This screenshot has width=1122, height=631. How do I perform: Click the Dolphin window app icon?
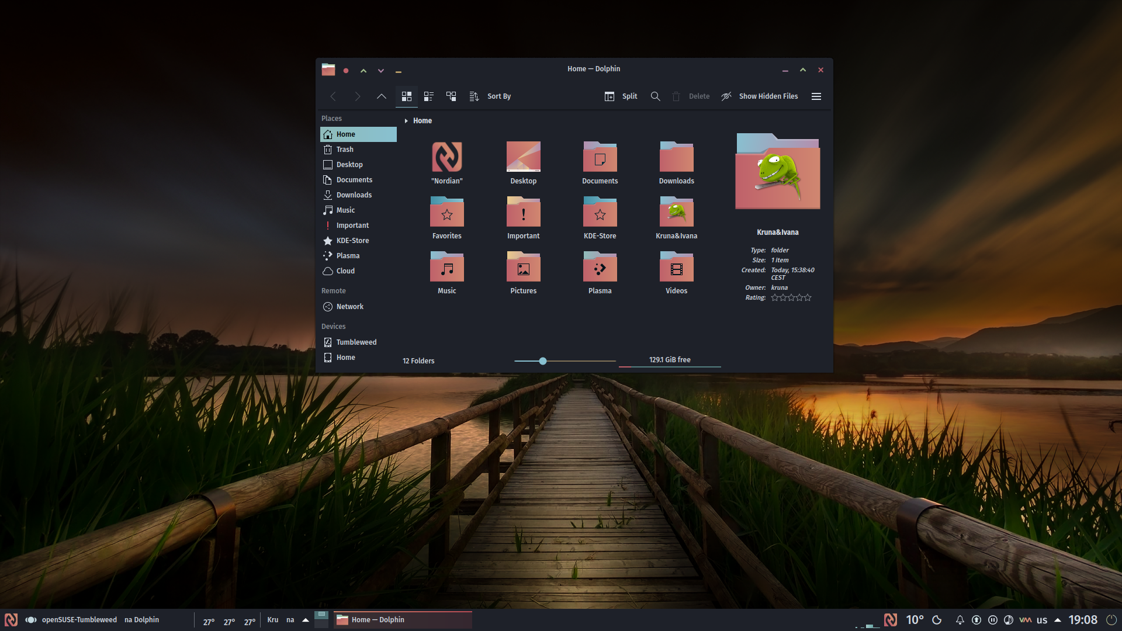point(328,70)
